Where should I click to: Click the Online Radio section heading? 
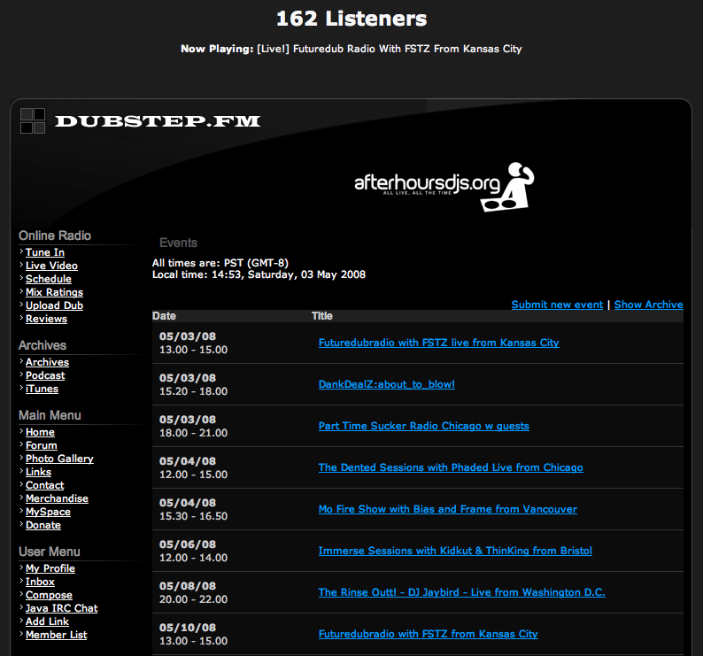(x=55, y=235)
